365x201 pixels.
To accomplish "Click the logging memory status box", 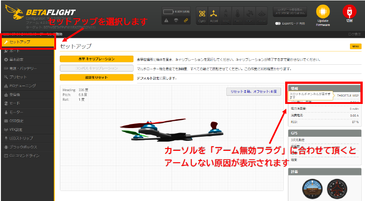I will coord(290,11).
